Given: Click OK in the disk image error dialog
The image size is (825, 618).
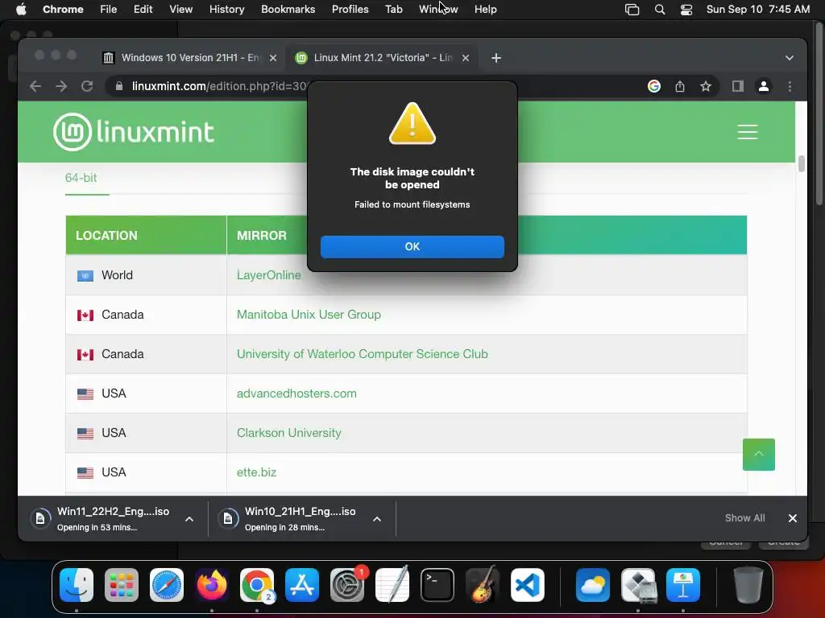Looking at the screenshot, I should pos(412,246).
